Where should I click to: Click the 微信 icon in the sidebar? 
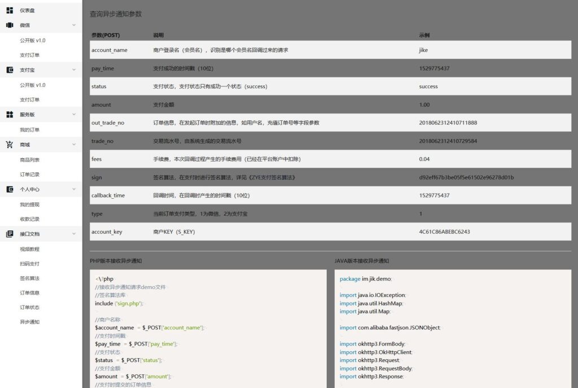tap(10, 25)
